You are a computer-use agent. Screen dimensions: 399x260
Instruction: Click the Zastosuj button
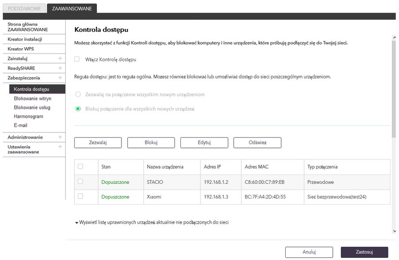(364, 252)
